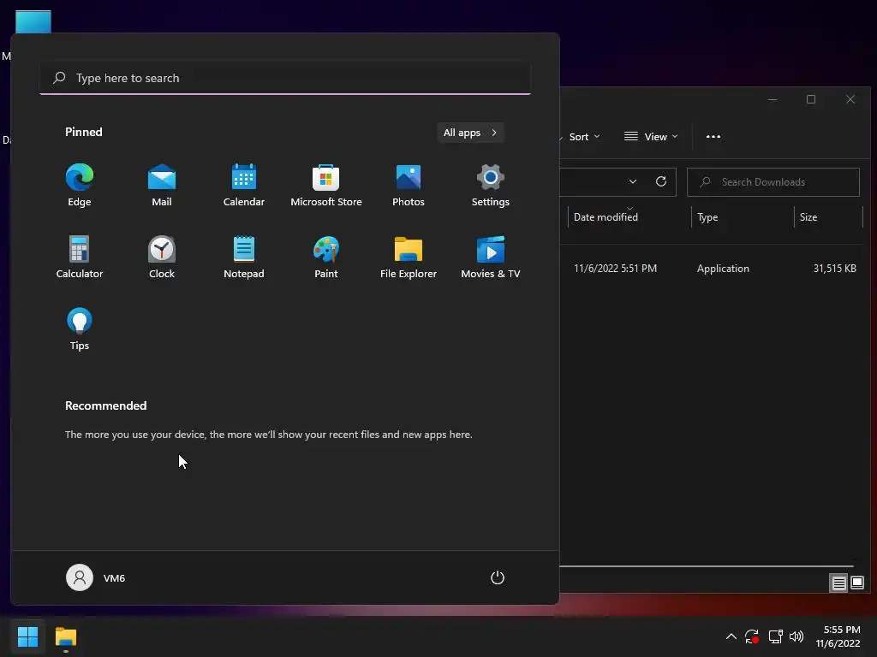Open the Tips app
The width and height of the screenshot is (877, 657).
80,329
